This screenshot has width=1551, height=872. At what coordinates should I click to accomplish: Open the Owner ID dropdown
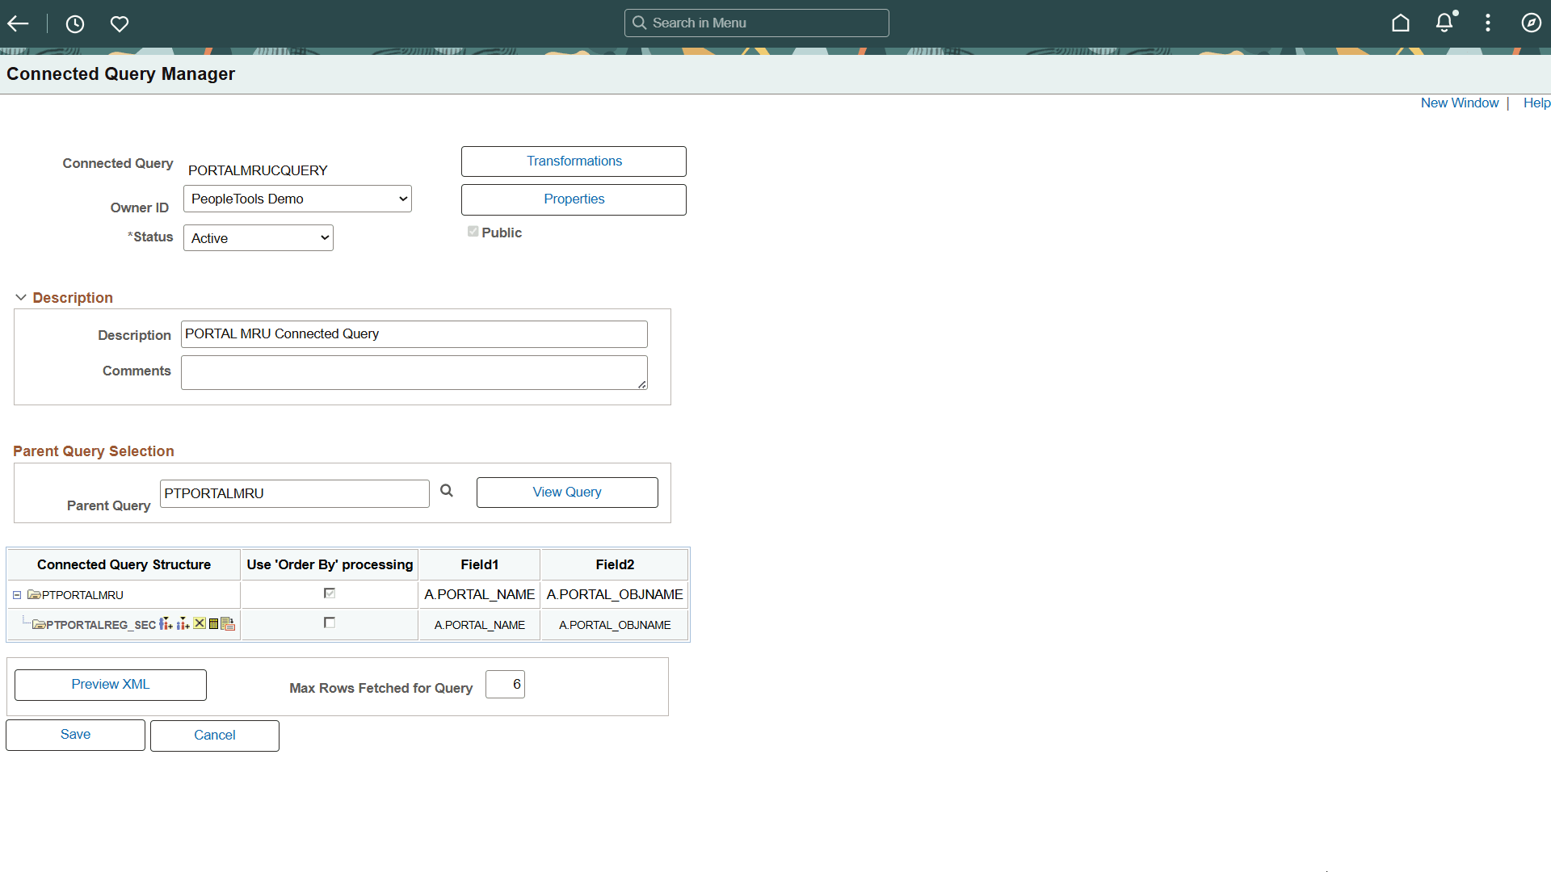(x=296, y=198)
